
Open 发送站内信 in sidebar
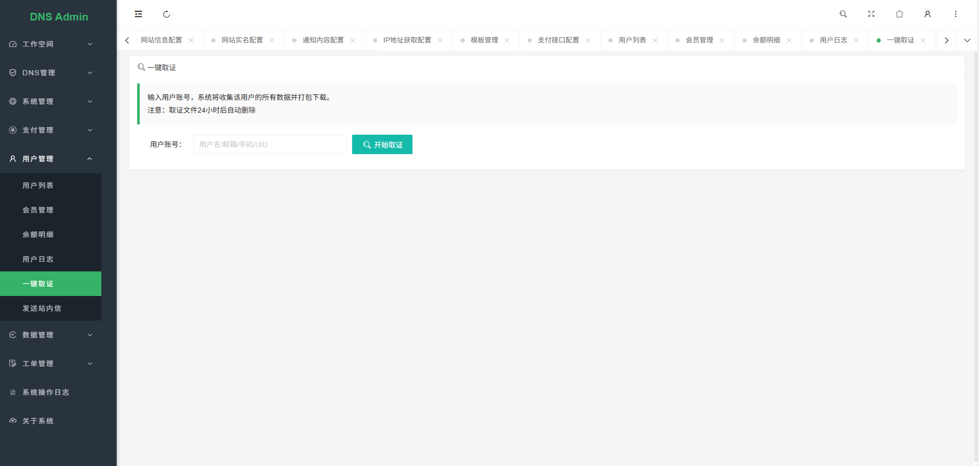point(42,308)
